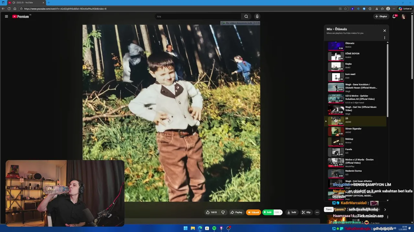Reload the page with refresh icon
Viewport: 414px width, 232px height.
click(x=9, y=9)
